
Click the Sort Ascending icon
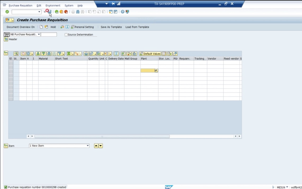click(x=38, y=54)
